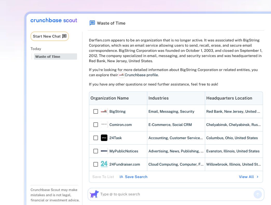
Task: Select the MyPublicNotices row checkbox
Action: click(x=96, y=151)
